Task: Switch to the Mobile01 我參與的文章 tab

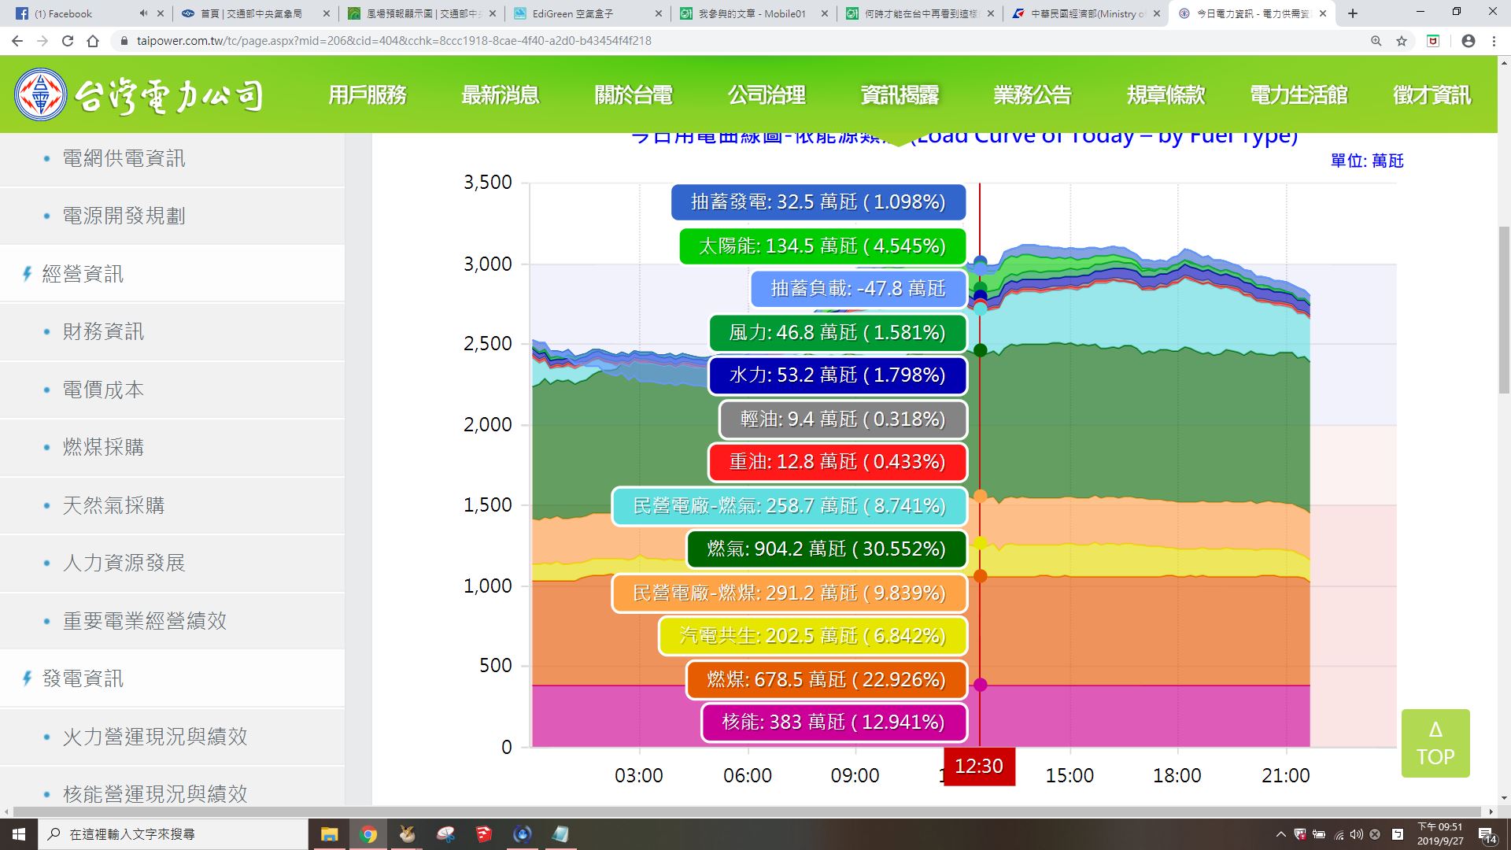Action: pyautogui.click(x=752, y=13)
